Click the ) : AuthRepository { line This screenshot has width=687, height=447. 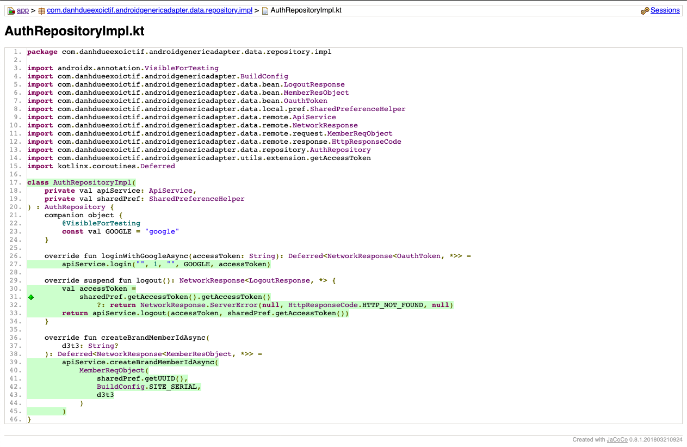coord(71,207)
